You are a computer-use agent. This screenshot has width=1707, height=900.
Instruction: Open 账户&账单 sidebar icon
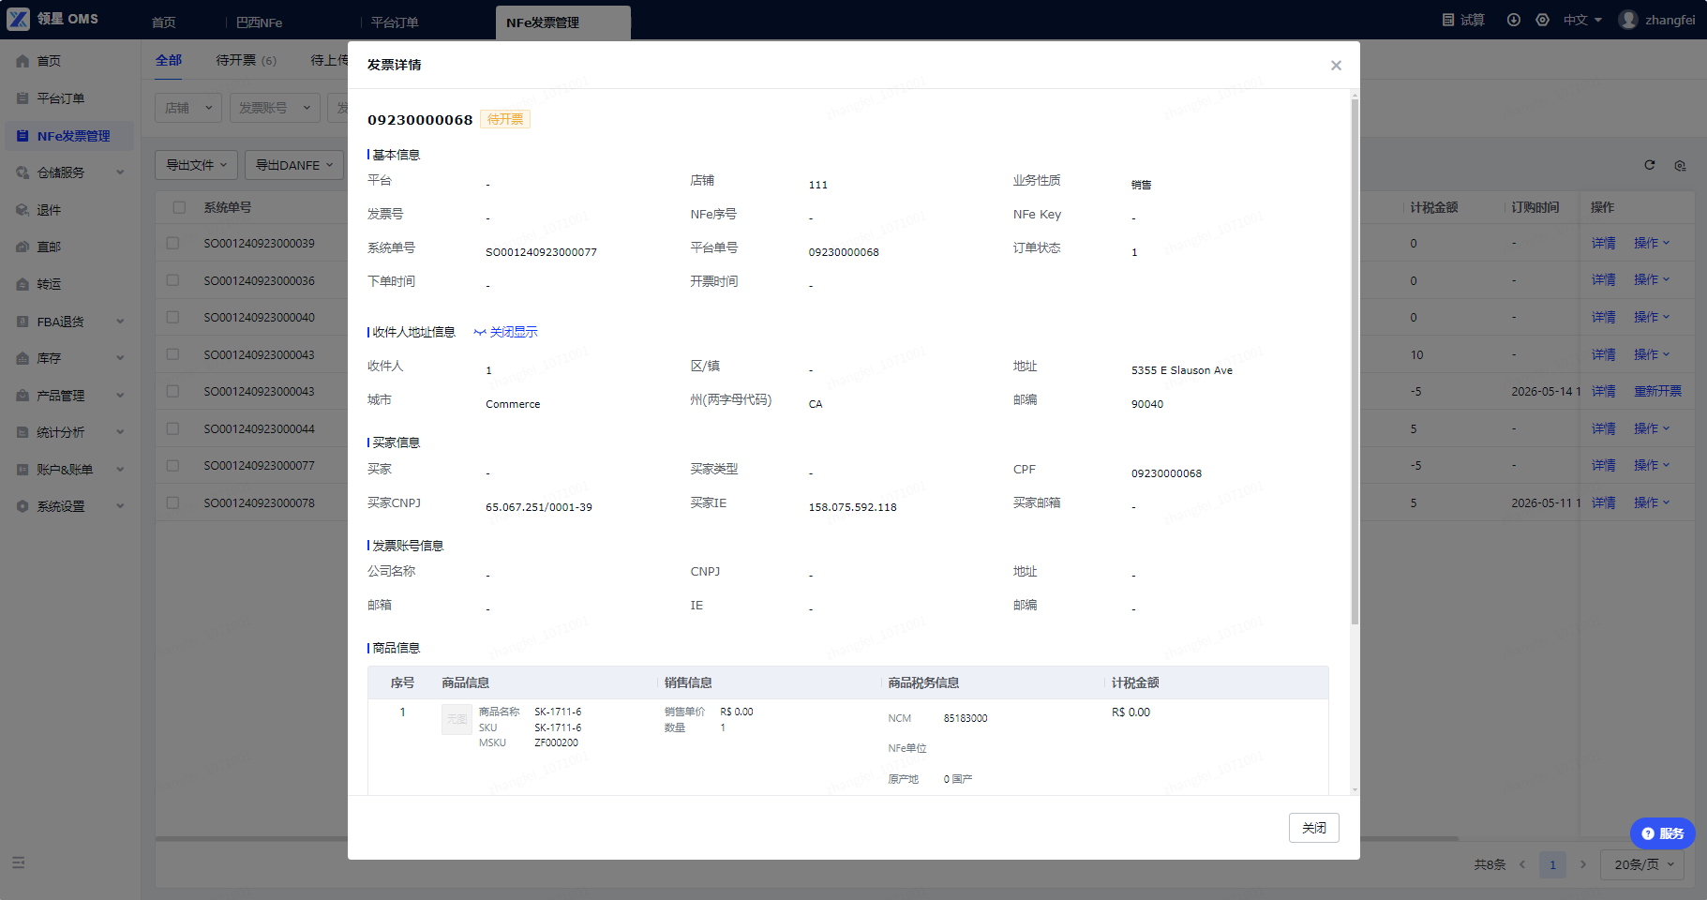point(22,470)
